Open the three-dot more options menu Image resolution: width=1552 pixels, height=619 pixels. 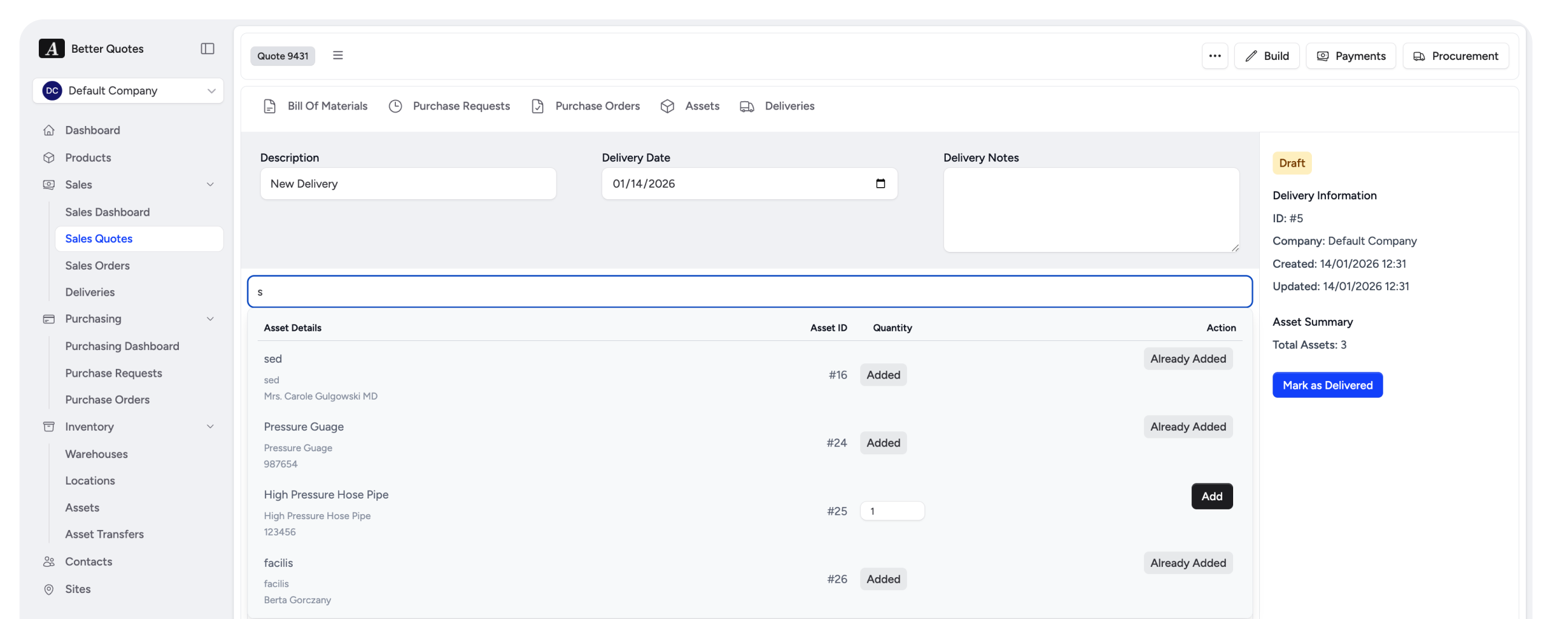tap(1214, 56)
